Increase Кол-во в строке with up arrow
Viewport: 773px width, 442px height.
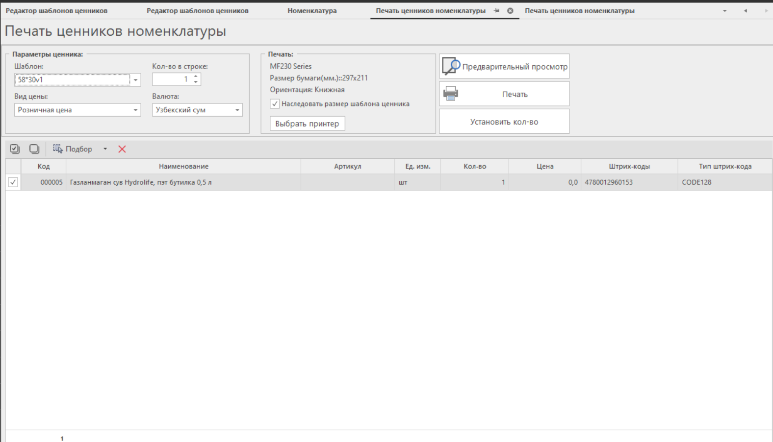196,76
